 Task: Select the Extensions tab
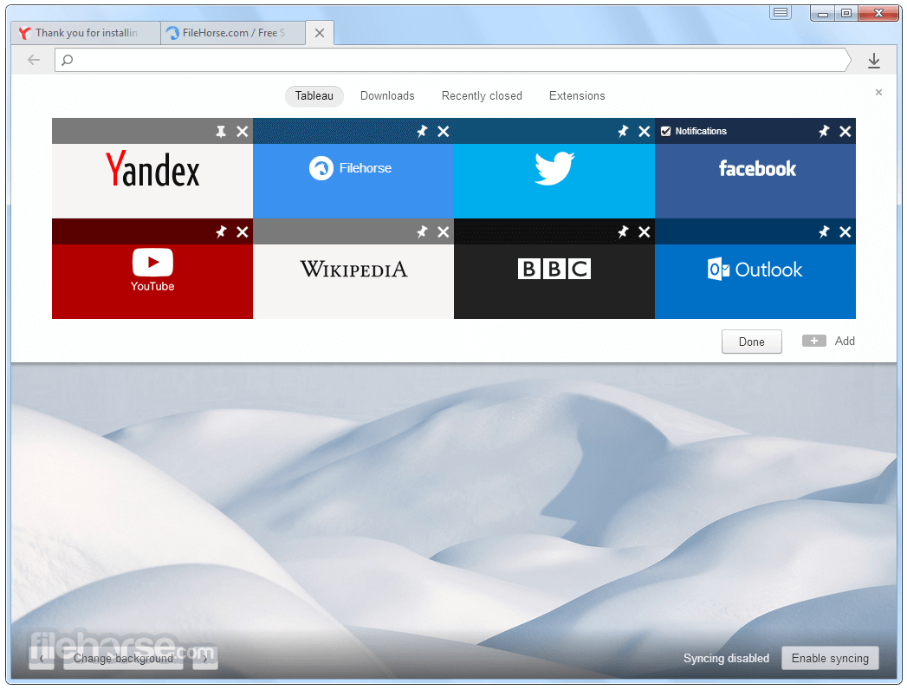click(577, 96)
